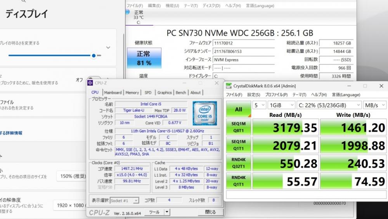Open the test size dropdown showing 1GiB

[281, 105]
